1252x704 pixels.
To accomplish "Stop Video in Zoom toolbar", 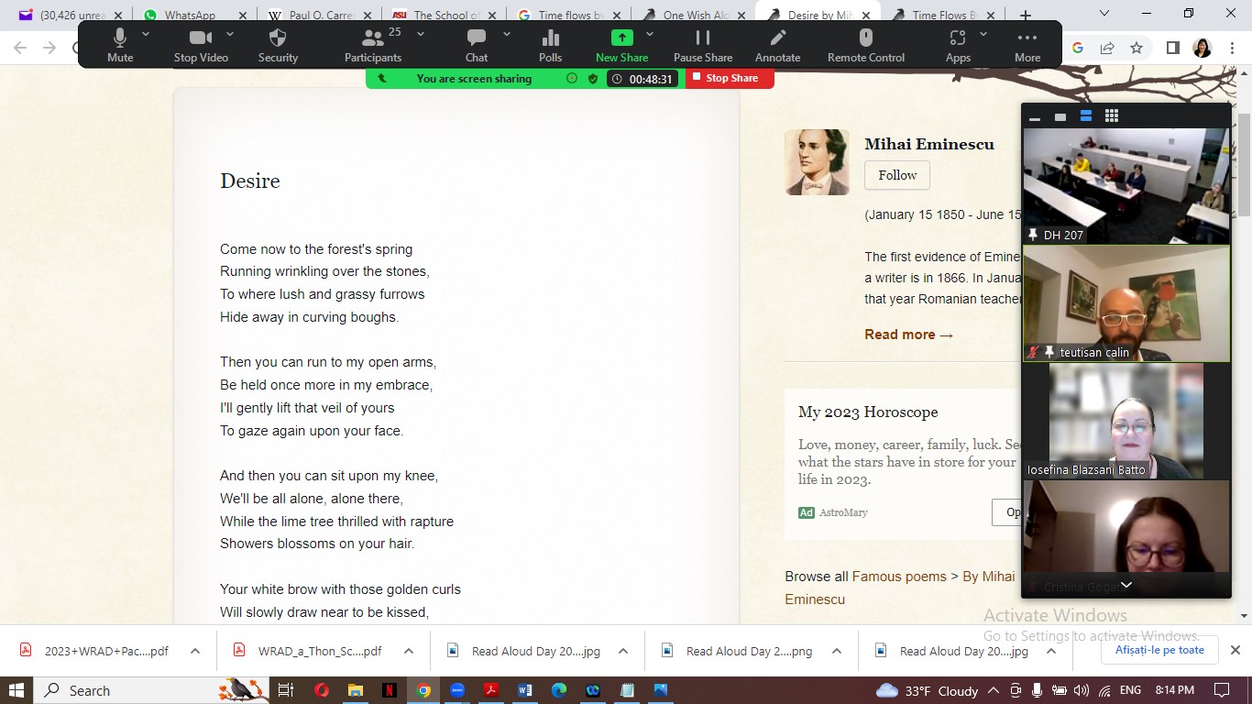I will [201, 44].
